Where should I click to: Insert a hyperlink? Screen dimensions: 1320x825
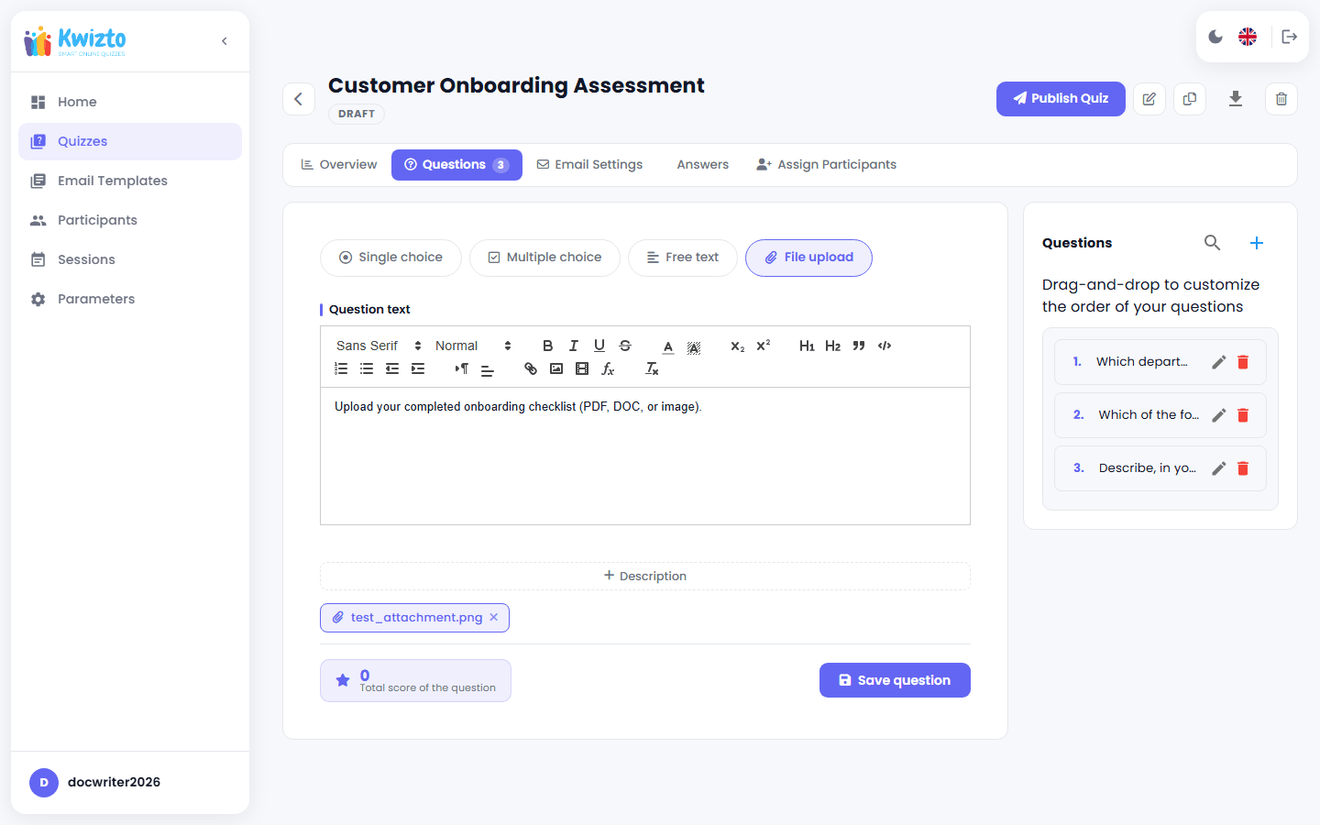531,368
